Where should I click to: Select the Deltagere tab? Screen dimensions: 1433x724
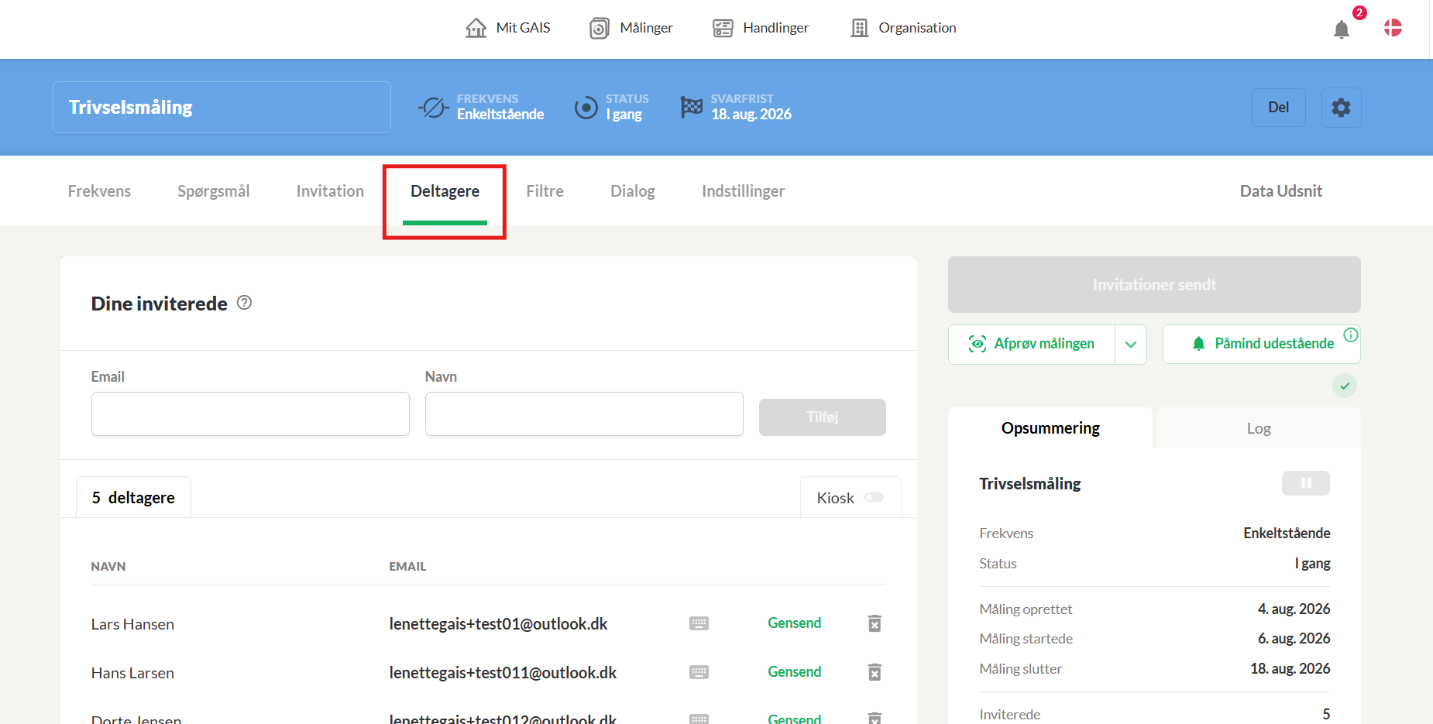point(445,191)
